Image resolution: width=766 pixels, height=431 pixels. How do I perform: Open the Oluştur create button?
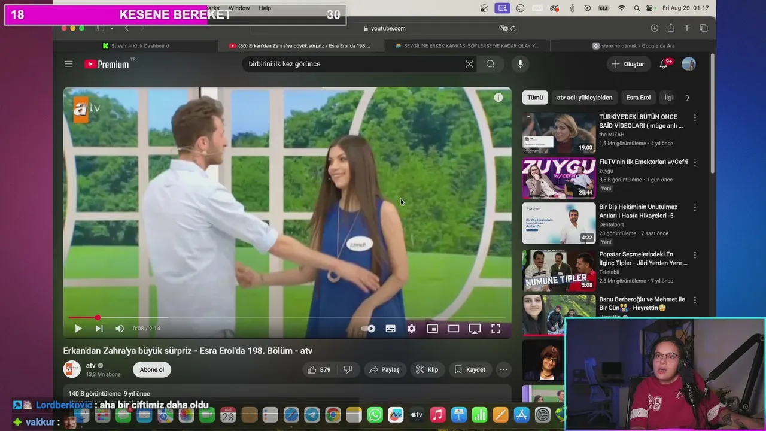(628, 64)
